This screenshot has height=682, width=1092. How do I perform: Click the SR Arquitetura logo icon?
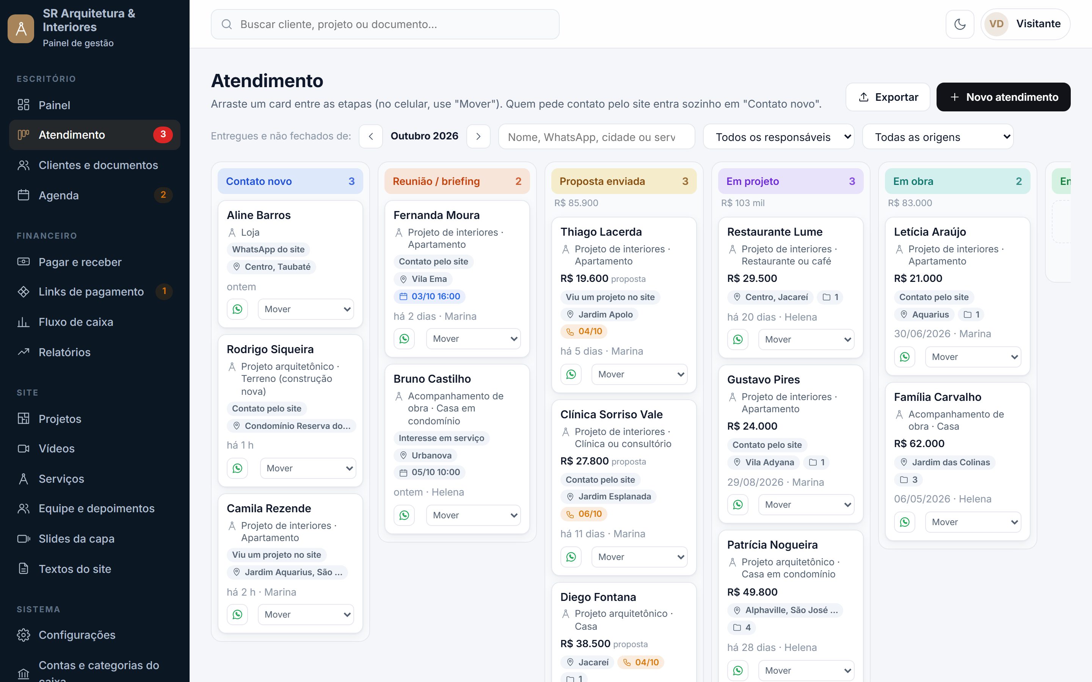point(21,29)
